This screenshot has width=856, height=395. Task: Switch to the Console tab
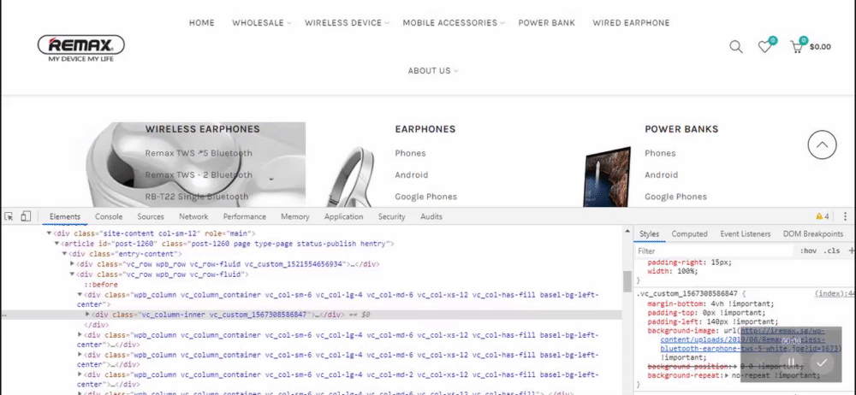pos(109,216)
